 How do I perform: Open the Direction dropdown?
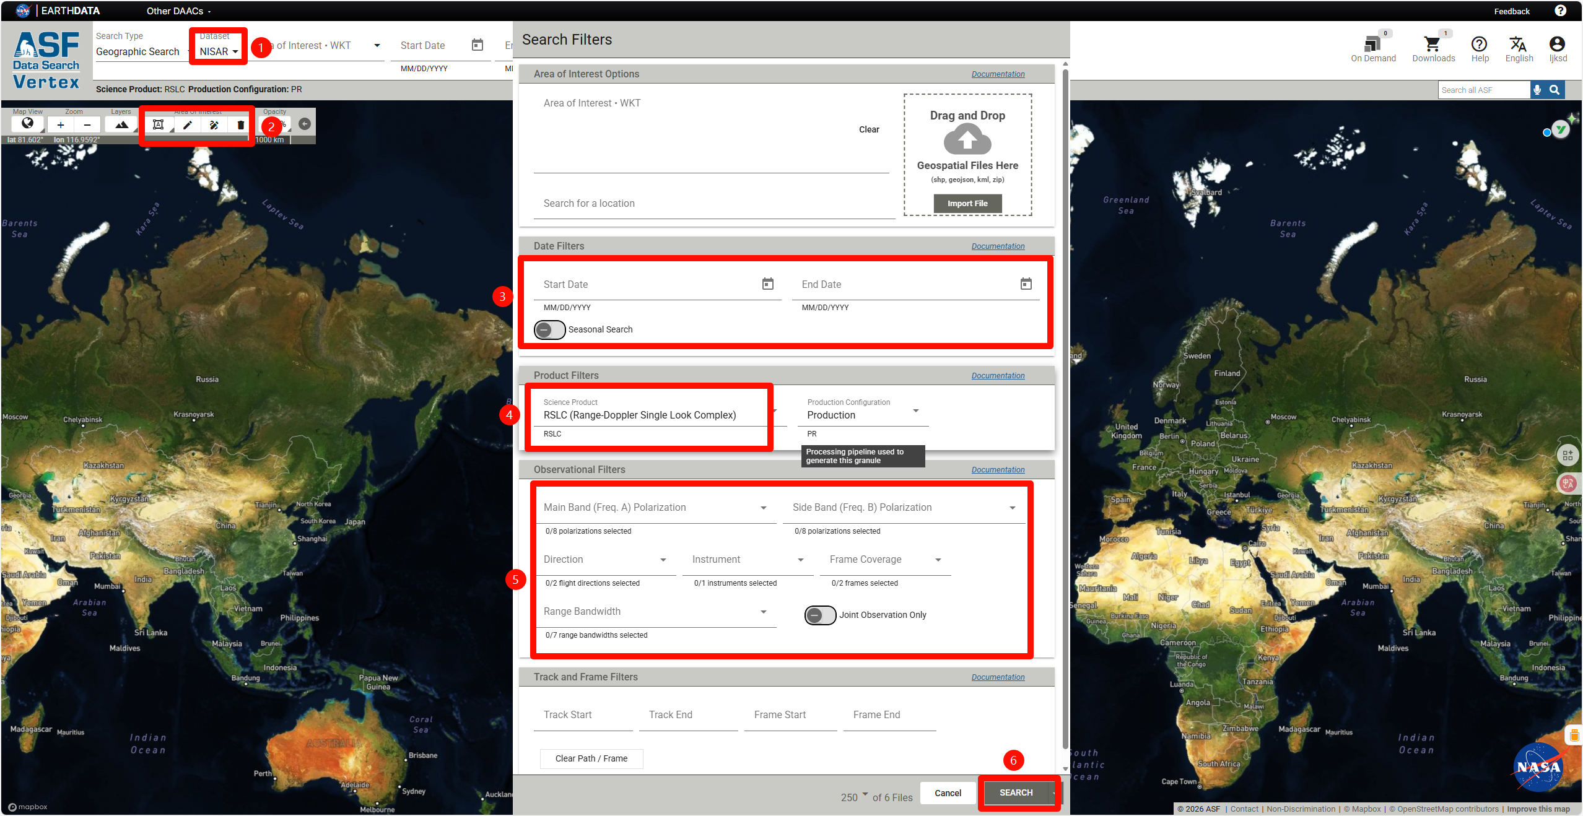605,559
